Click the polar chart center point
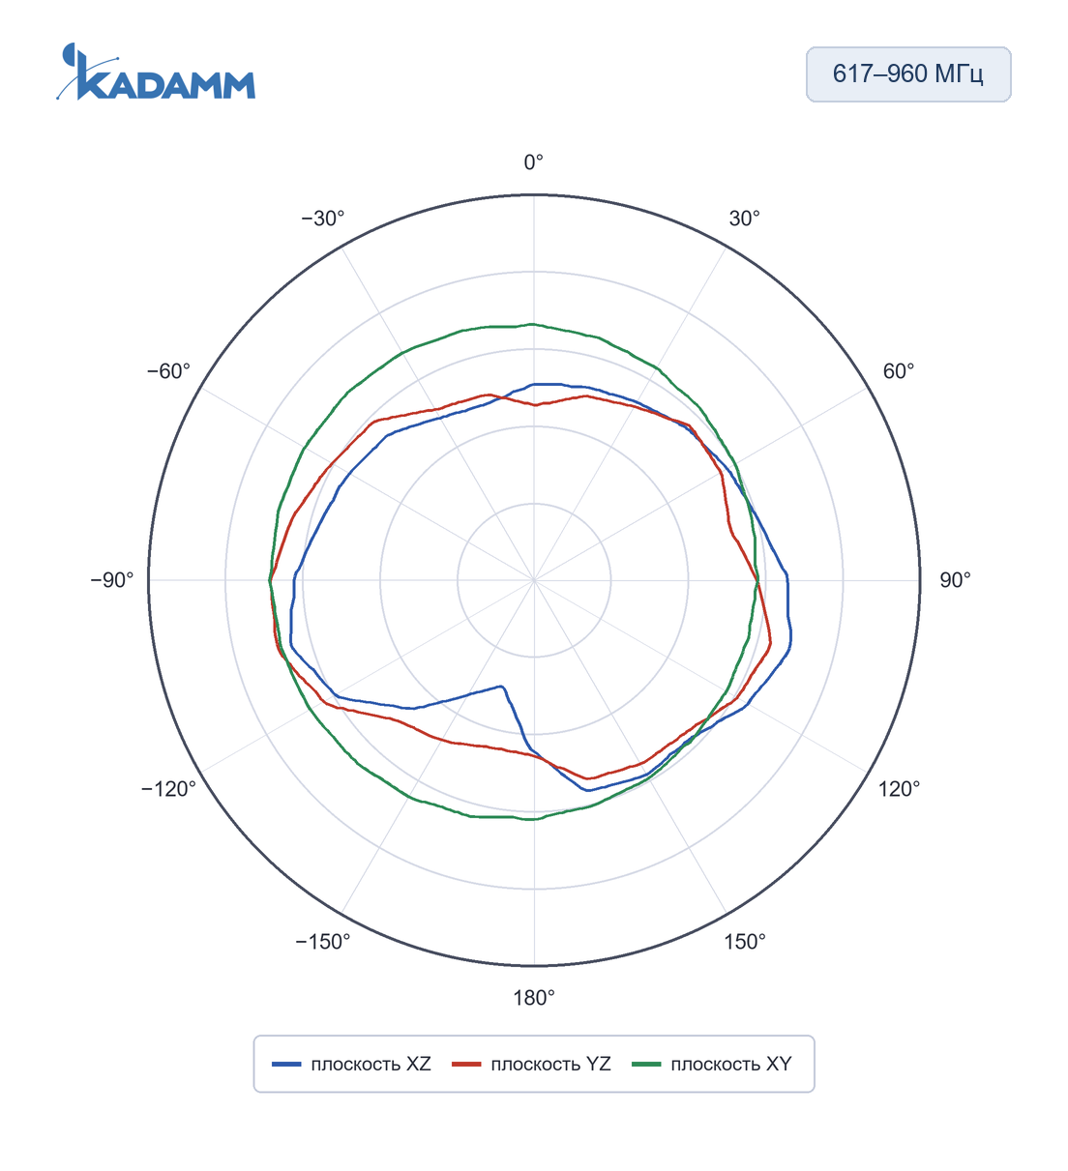The height and width of the screenshot is (1171, 1068). coord(534,580)
